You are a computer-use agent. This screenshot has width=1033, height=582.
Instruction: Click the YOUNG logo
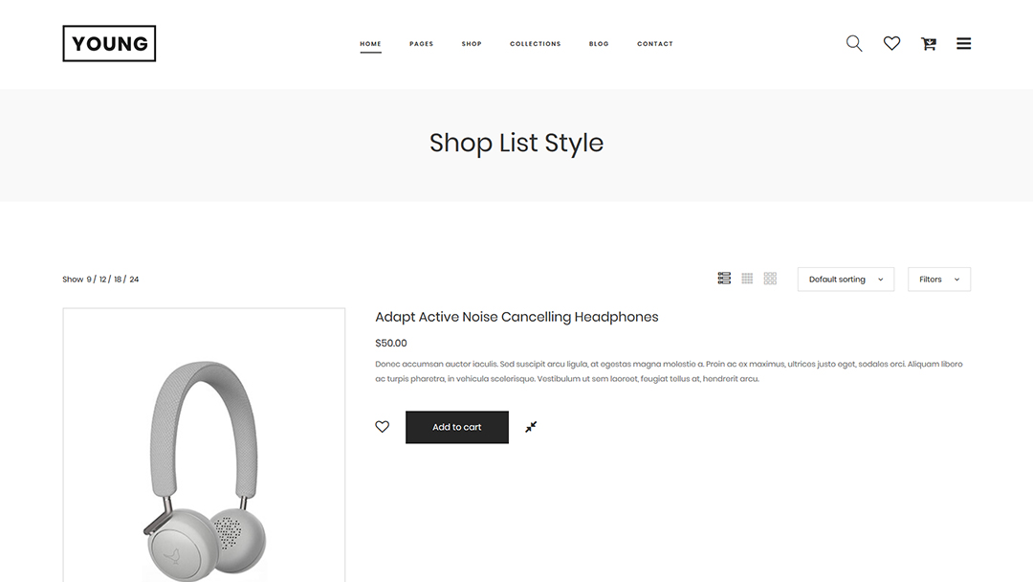coord(109,43)
